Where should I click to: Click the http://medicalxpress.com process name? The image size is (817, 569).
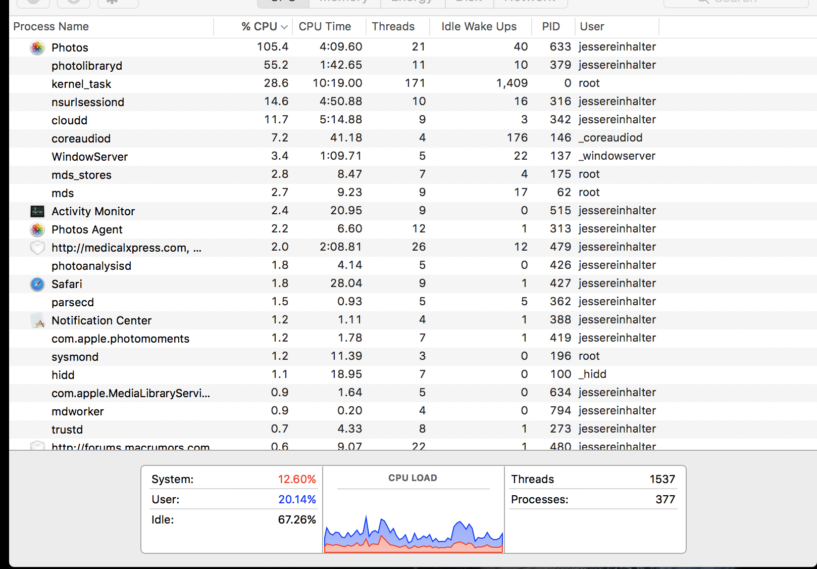[126, 248]
